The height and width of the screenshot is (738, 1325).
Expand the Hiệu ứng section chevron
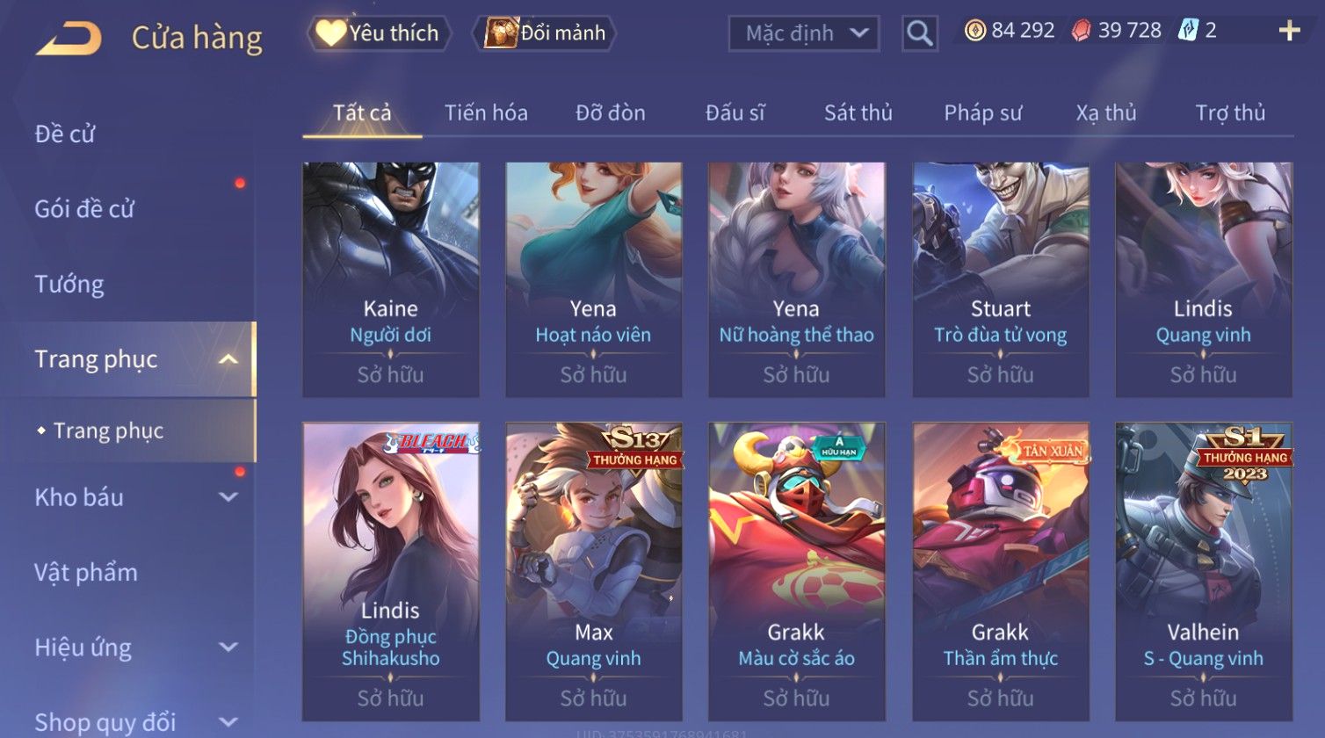228,648
